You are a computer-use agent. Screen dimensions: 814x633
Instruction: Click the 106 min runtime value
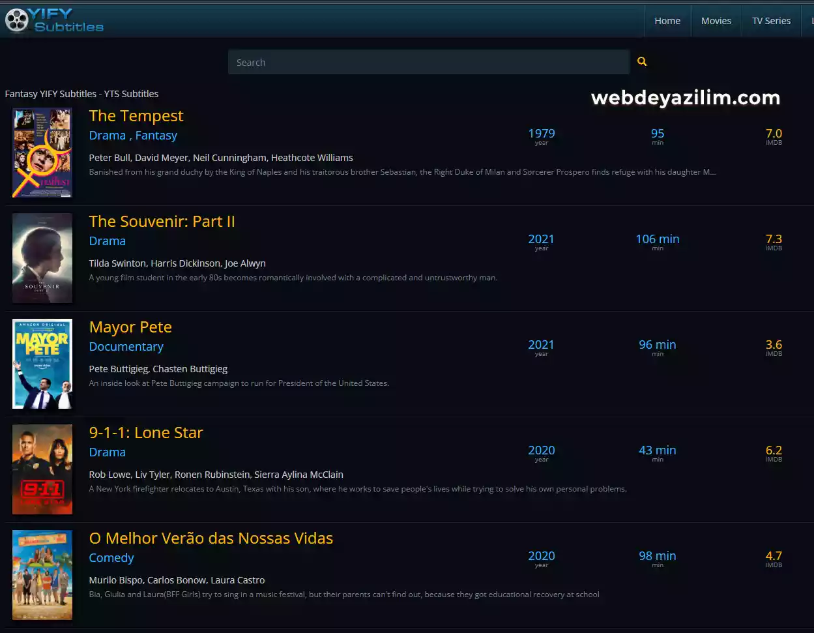tap(658, 239)
